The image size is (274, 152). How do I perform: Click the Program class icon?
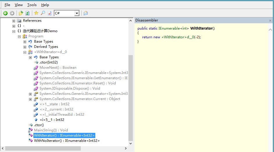(x=25, y=36)
